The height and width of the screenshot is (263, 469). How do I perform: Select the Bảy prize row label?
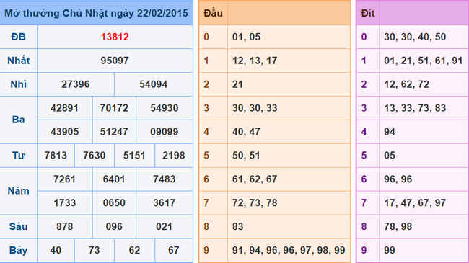click(x=18, y=250)
